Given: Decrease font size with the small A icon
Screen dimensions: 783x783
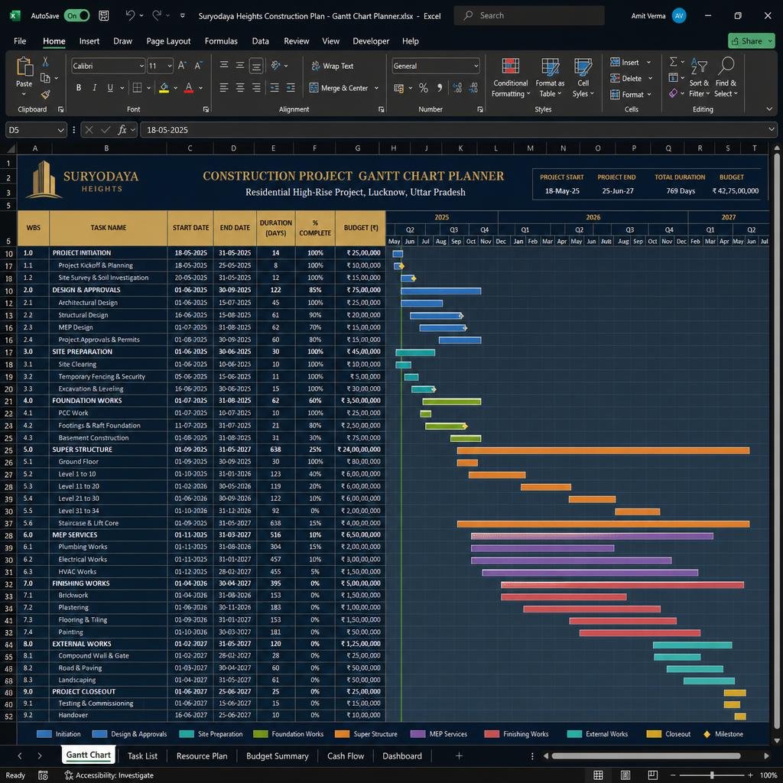Looking at the screenshot, I should click(x=198, y=66).
